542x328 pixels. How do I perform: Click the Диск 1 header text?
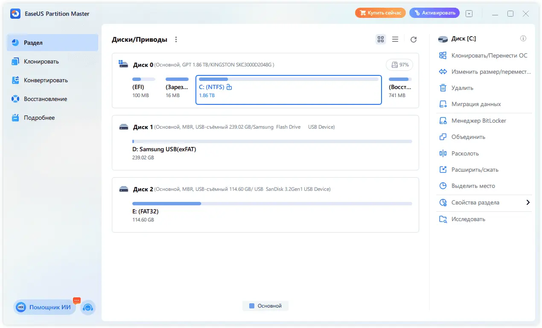pyautogui.click(x=143, y=127)
